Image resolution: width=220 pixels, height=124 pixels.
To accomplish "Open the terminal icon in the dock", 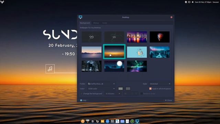I will pyautogui.click(x=112, y=121).
